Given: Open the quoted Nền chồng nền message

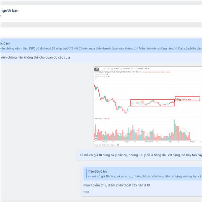Looking at the screenshot, I should coord(101,46).
